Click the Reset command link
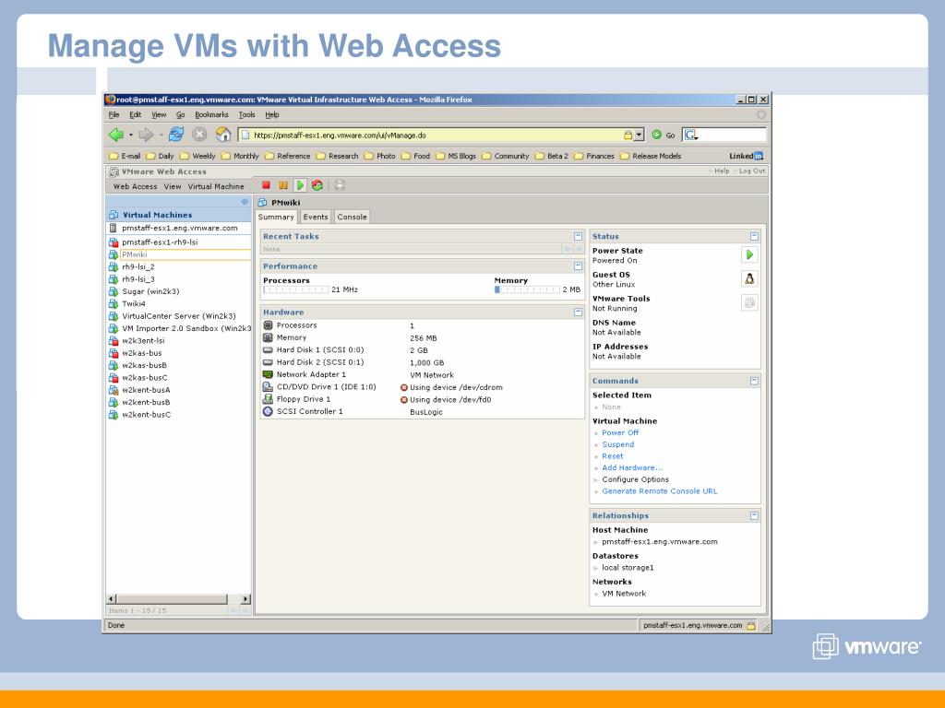This screenshot has height=708, width=945. point(613,456)
